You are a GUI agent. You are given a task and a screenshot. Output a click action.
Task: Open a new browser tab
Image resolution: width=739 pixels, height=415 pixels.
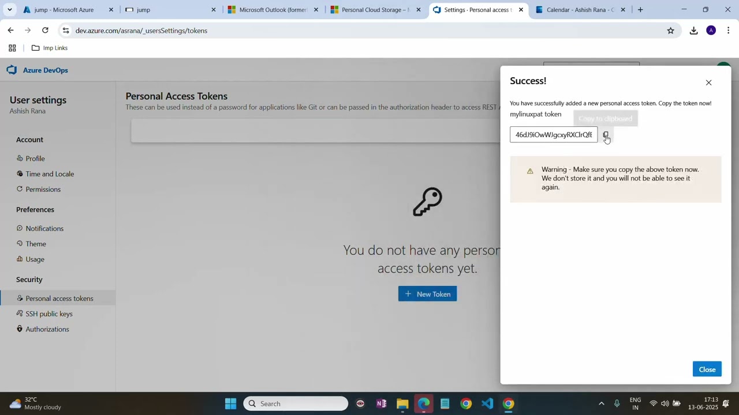640,10
